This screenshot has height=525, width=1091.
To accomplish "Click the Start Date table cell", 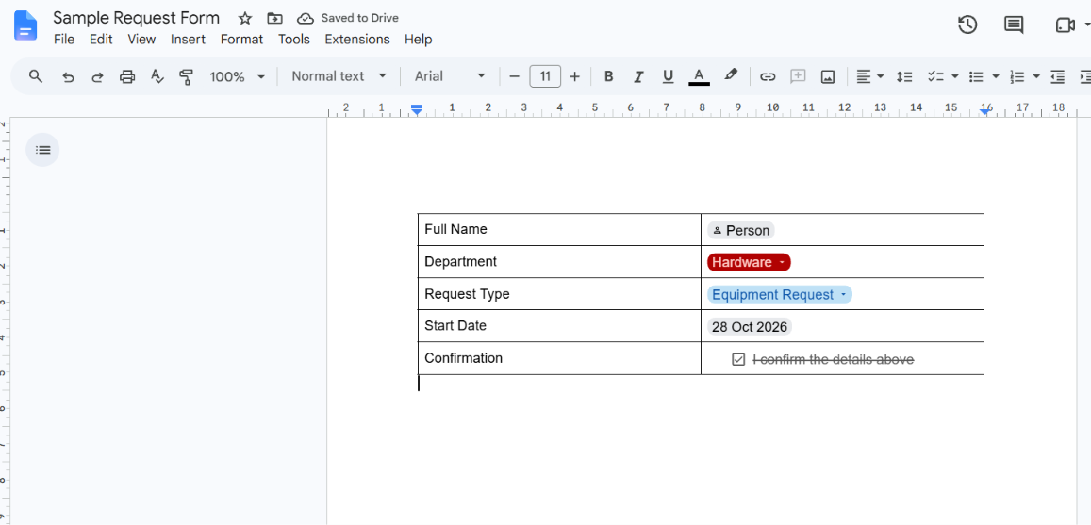I will pos(559,325).
